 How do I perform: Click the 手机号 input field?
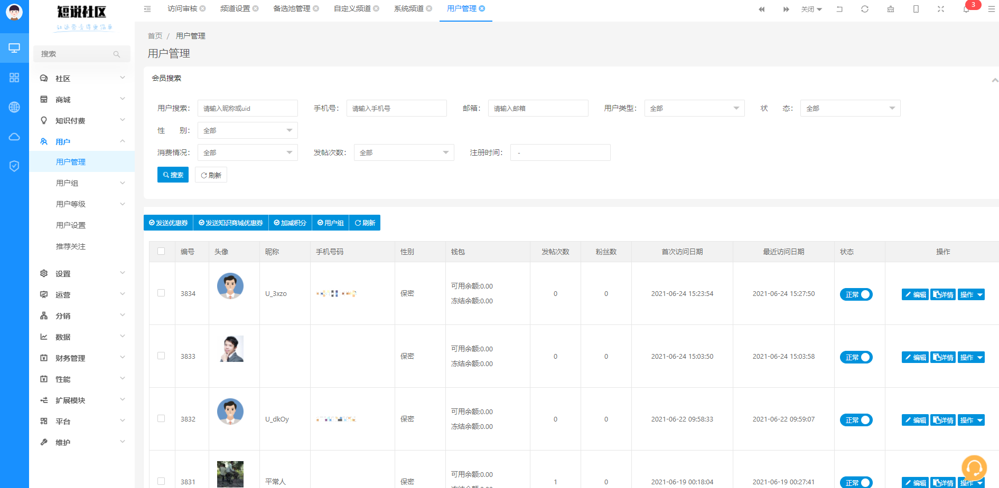click(x=396, y=108)
